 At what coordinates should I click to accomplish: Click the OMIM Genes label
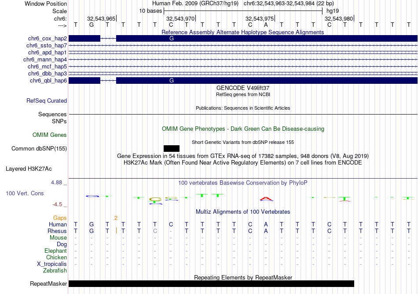pos(50,135)
